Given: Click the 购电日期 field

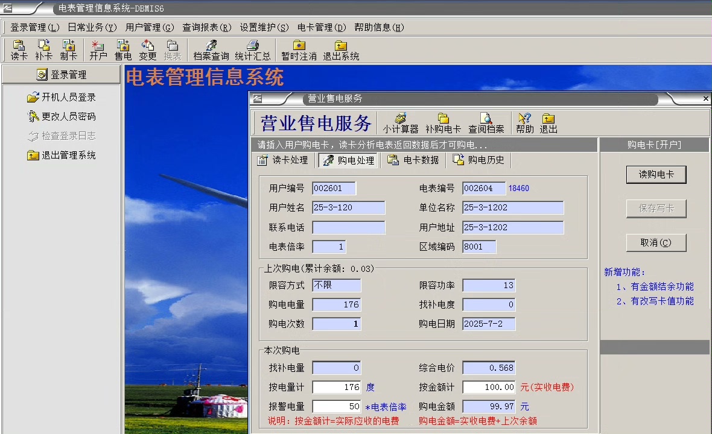Looking at the screenshot, I should coord(489,324).
